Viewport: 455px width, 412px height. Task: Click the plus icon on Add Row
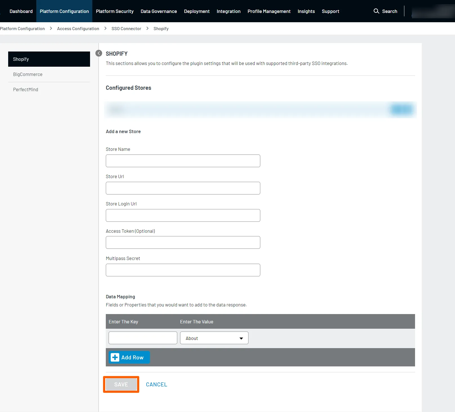[115, 357]
